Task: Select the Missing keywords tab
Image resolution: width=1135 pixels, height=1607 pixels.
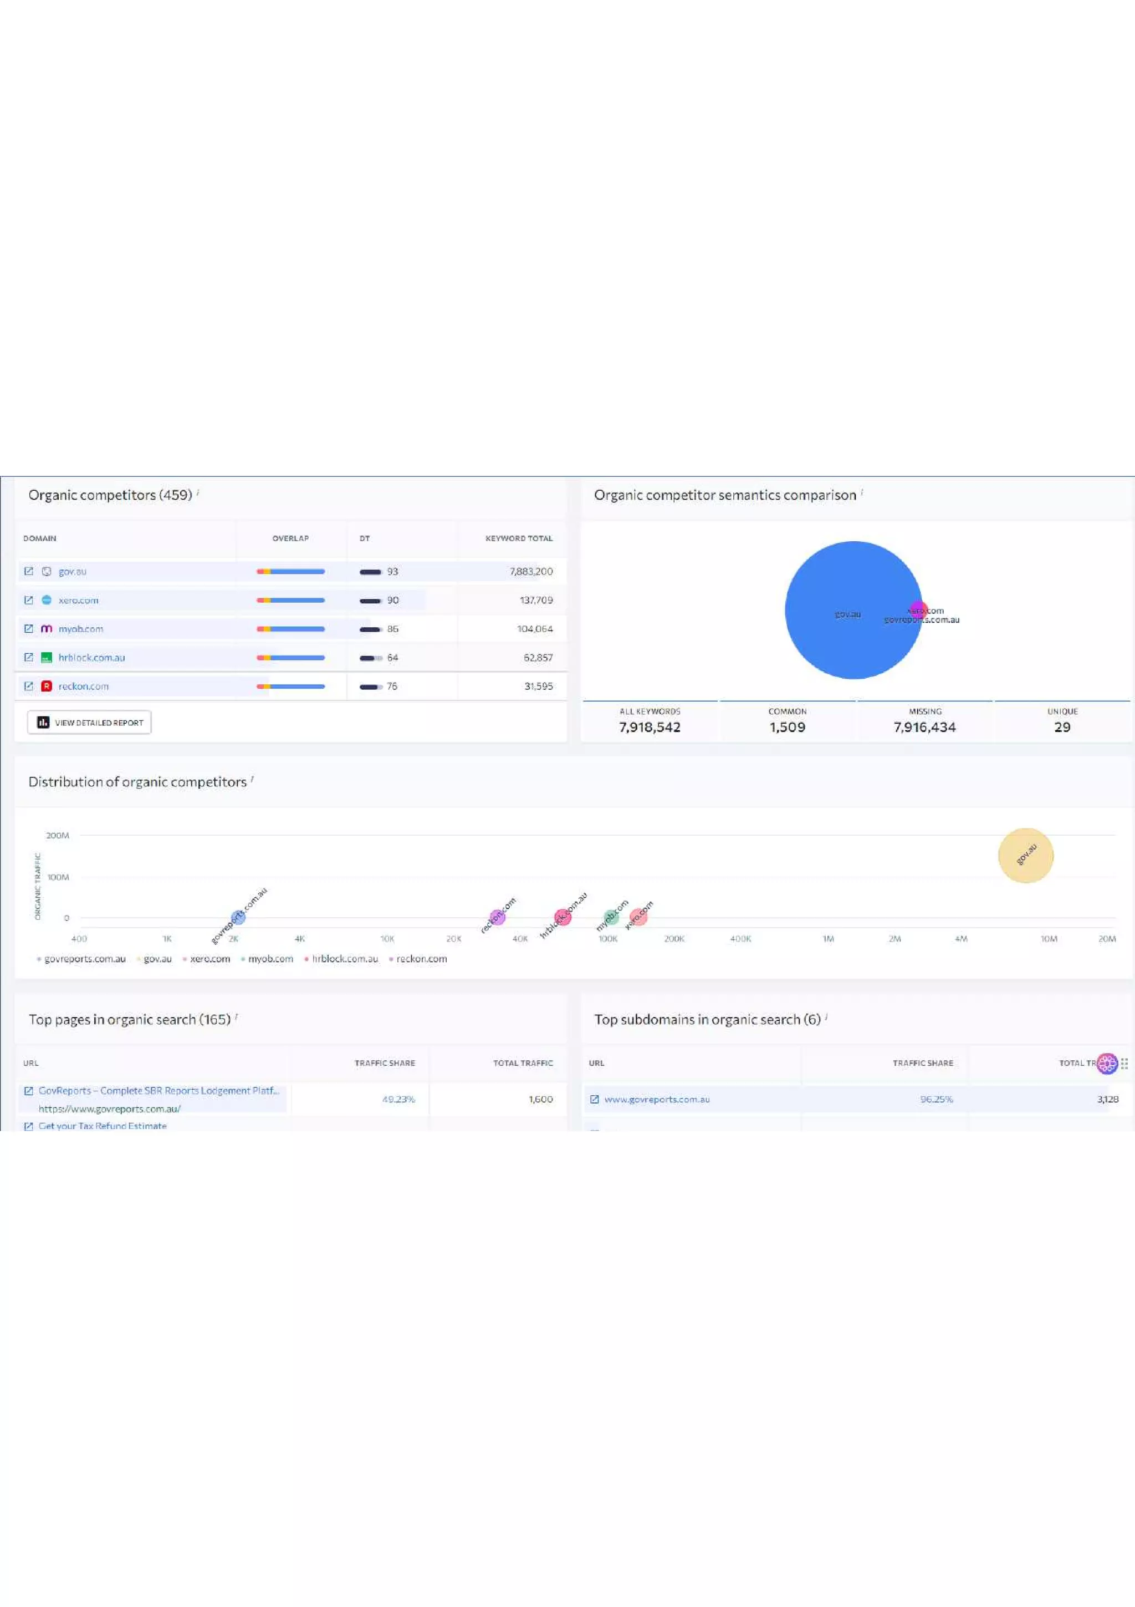Action: pyautogui.click(x=924, y=720)
